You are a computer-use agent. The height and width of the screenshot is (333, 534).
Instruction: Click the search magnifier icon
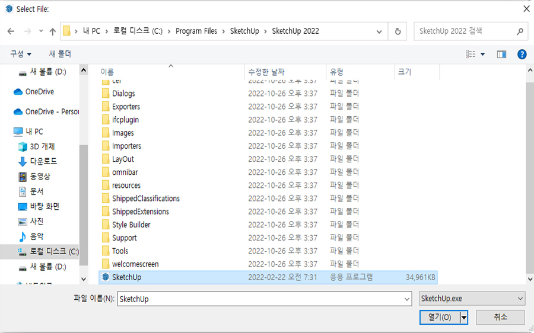pos(520,31)
